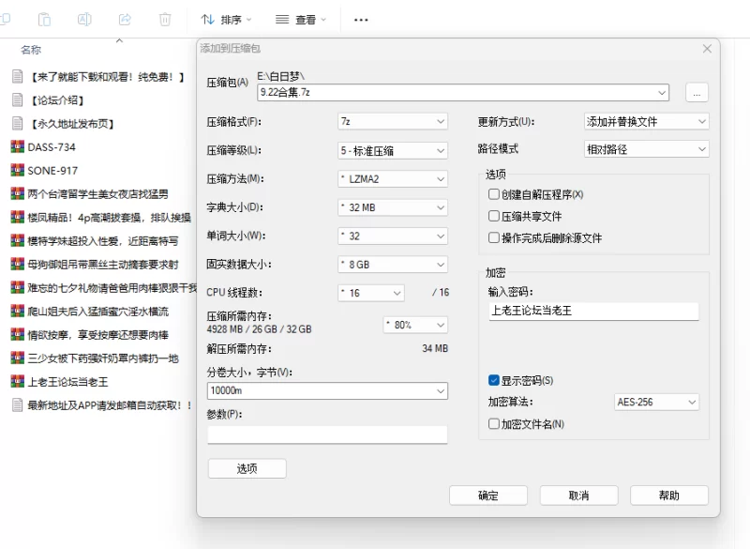
Task: Open the 加密算法 AES-256 dropdown
Action: coord(656,402)
